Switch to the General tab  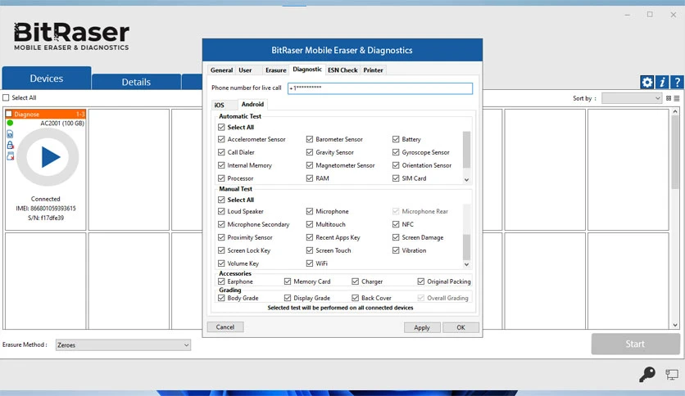click(221, 70)
